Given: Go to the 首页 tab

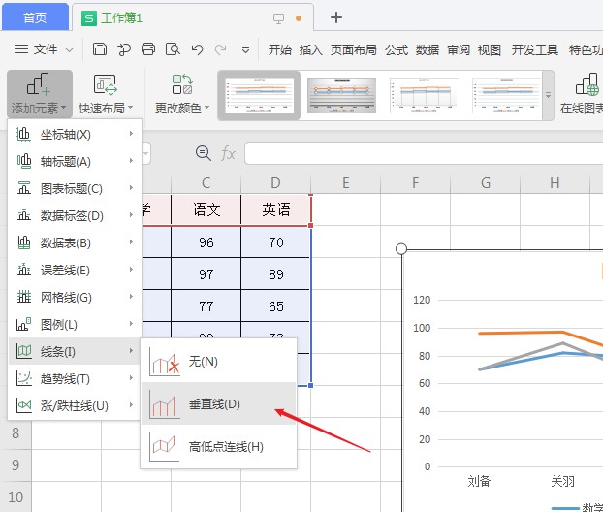Looking at the screenshot, I should pos(35,17).
